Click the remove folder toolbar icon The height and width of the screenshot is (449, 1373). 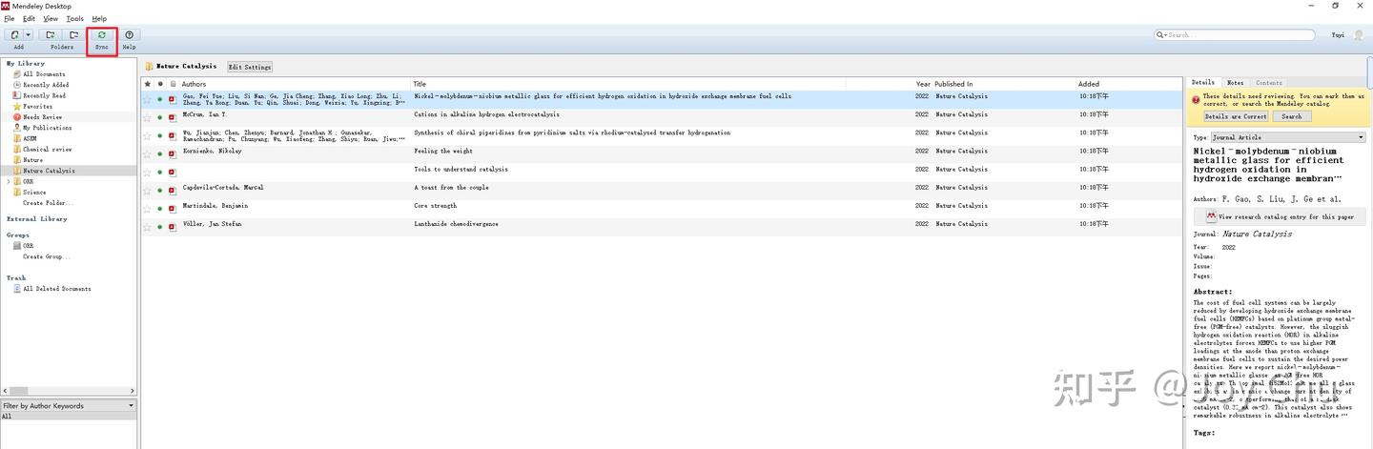[x=73, y=35]
